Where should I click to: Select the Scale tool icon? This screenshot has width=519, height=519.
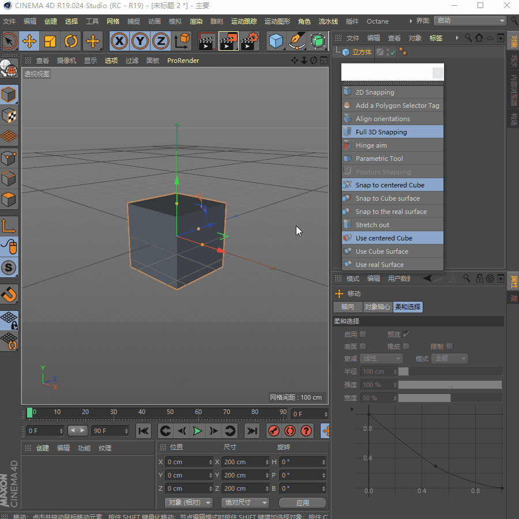(51, 41)
